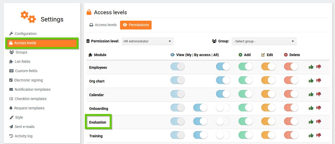The image size is (335, 144).
Task: Click green thumbs-up icon in Calendar row
Action: coord(311,94)
